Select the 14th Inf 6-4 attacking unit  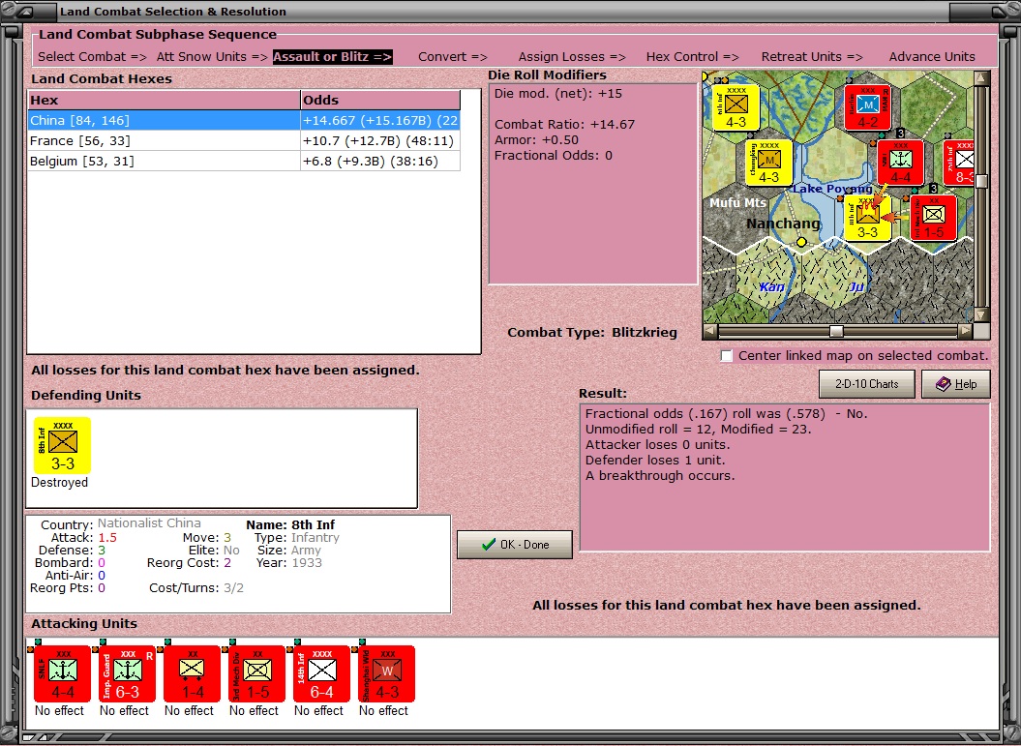click(321, 673)
